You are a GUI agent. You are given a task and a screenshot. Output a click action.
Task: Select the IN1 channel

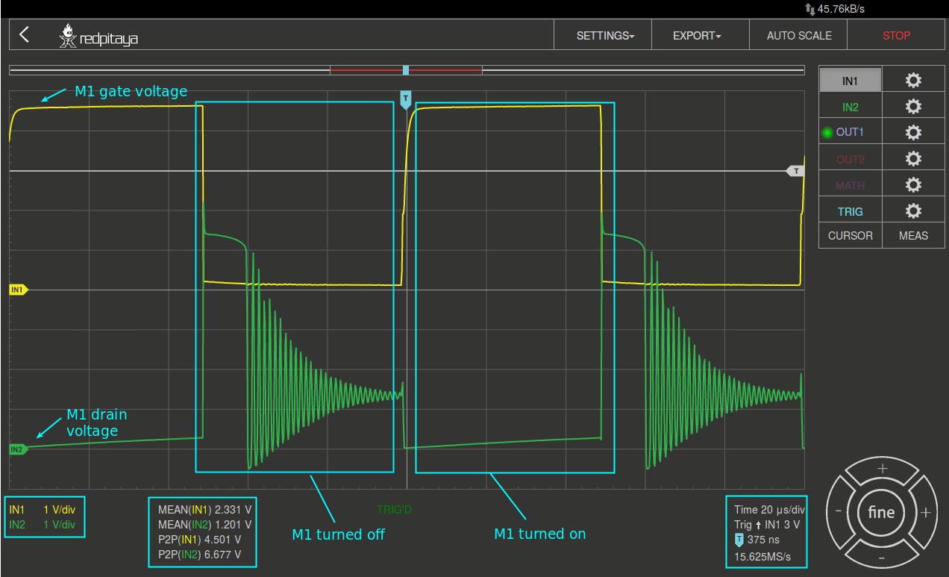click(851, 81)
